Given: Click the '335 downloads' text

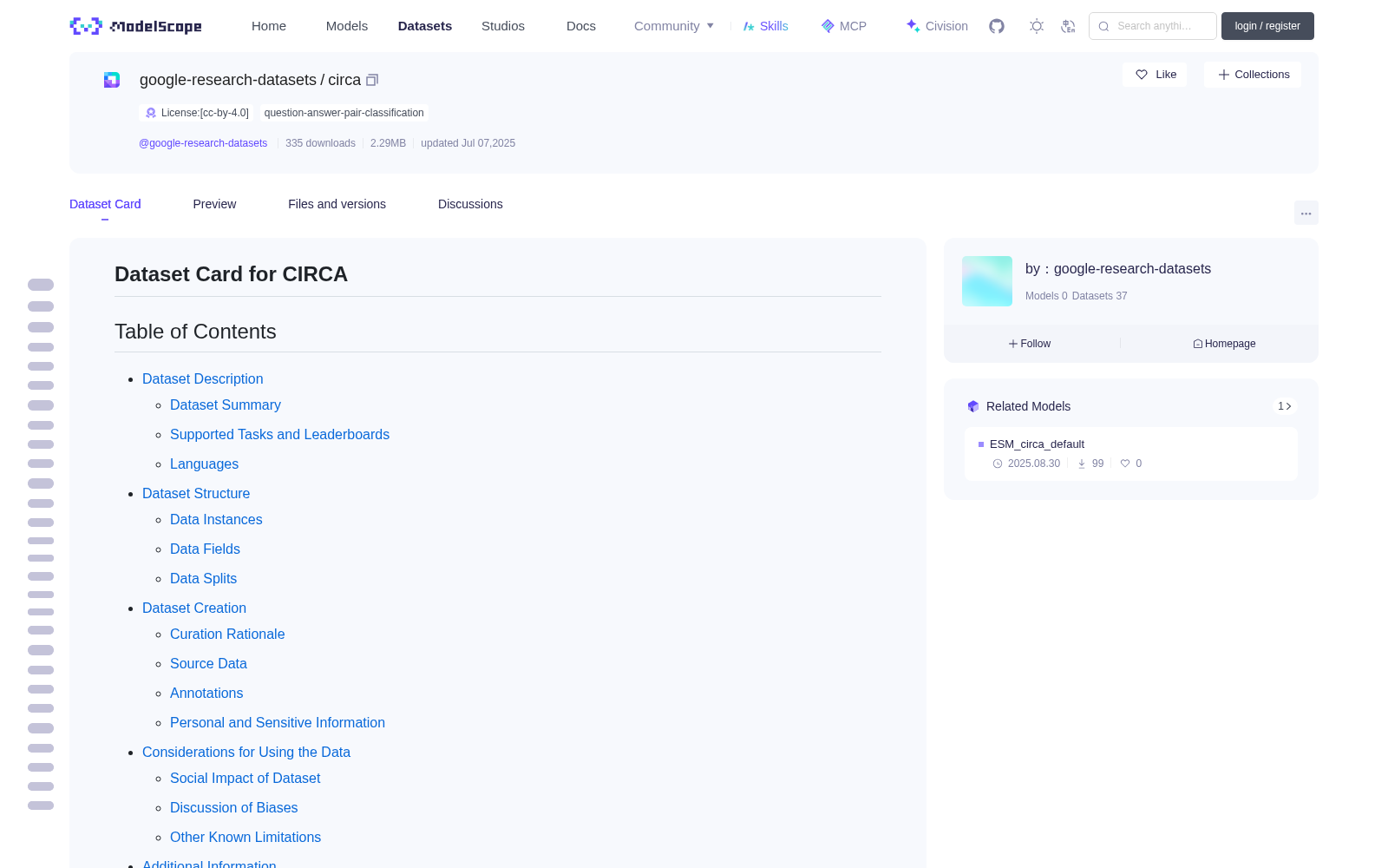Looking at the screenshot, I should 320,143.
